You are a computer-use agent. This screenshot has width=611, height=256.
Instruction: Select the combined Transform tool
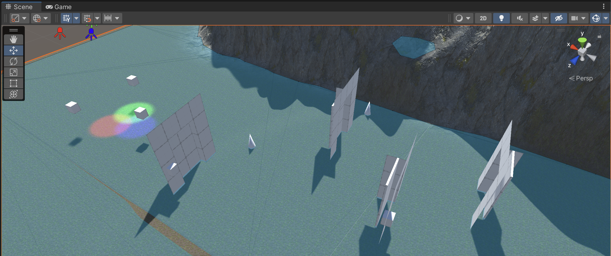14,94
